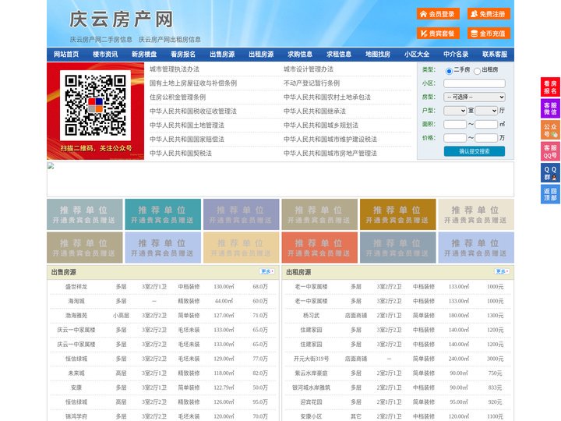Open 渤海雅苑 sale listing
The width and height of the screenshot is (561, 421).
[76, 316]
